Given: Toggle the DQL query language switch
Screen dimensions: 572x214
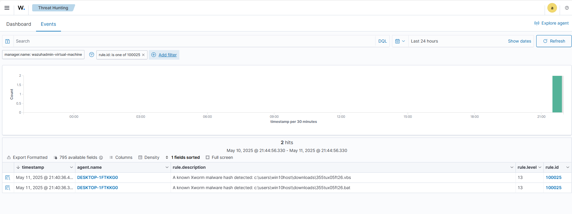Looking at the screenshot, I should (x=382, y=41).
